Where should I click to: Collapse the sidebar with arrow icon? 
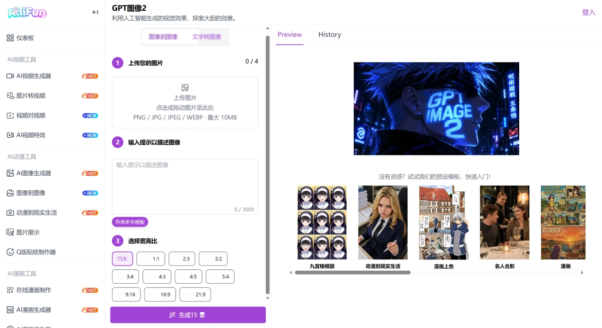pyautogui.click(x=95, y=12)
